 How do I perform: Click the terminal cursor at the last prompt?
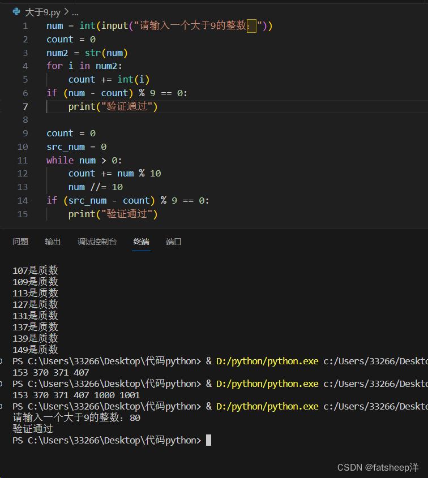coord(209,440)
